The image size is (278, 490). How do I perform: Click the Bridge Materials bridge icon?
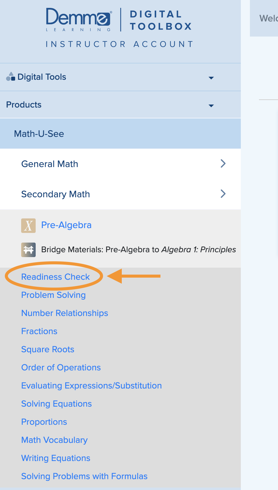[x=28, y=250]
